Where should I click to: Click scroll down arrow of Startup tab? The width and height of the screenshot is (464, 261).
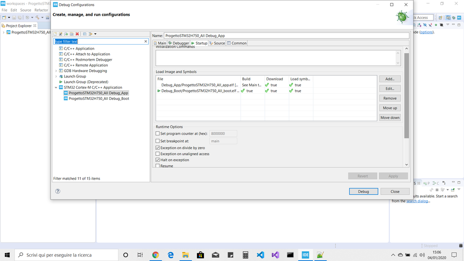click(406, 165)
